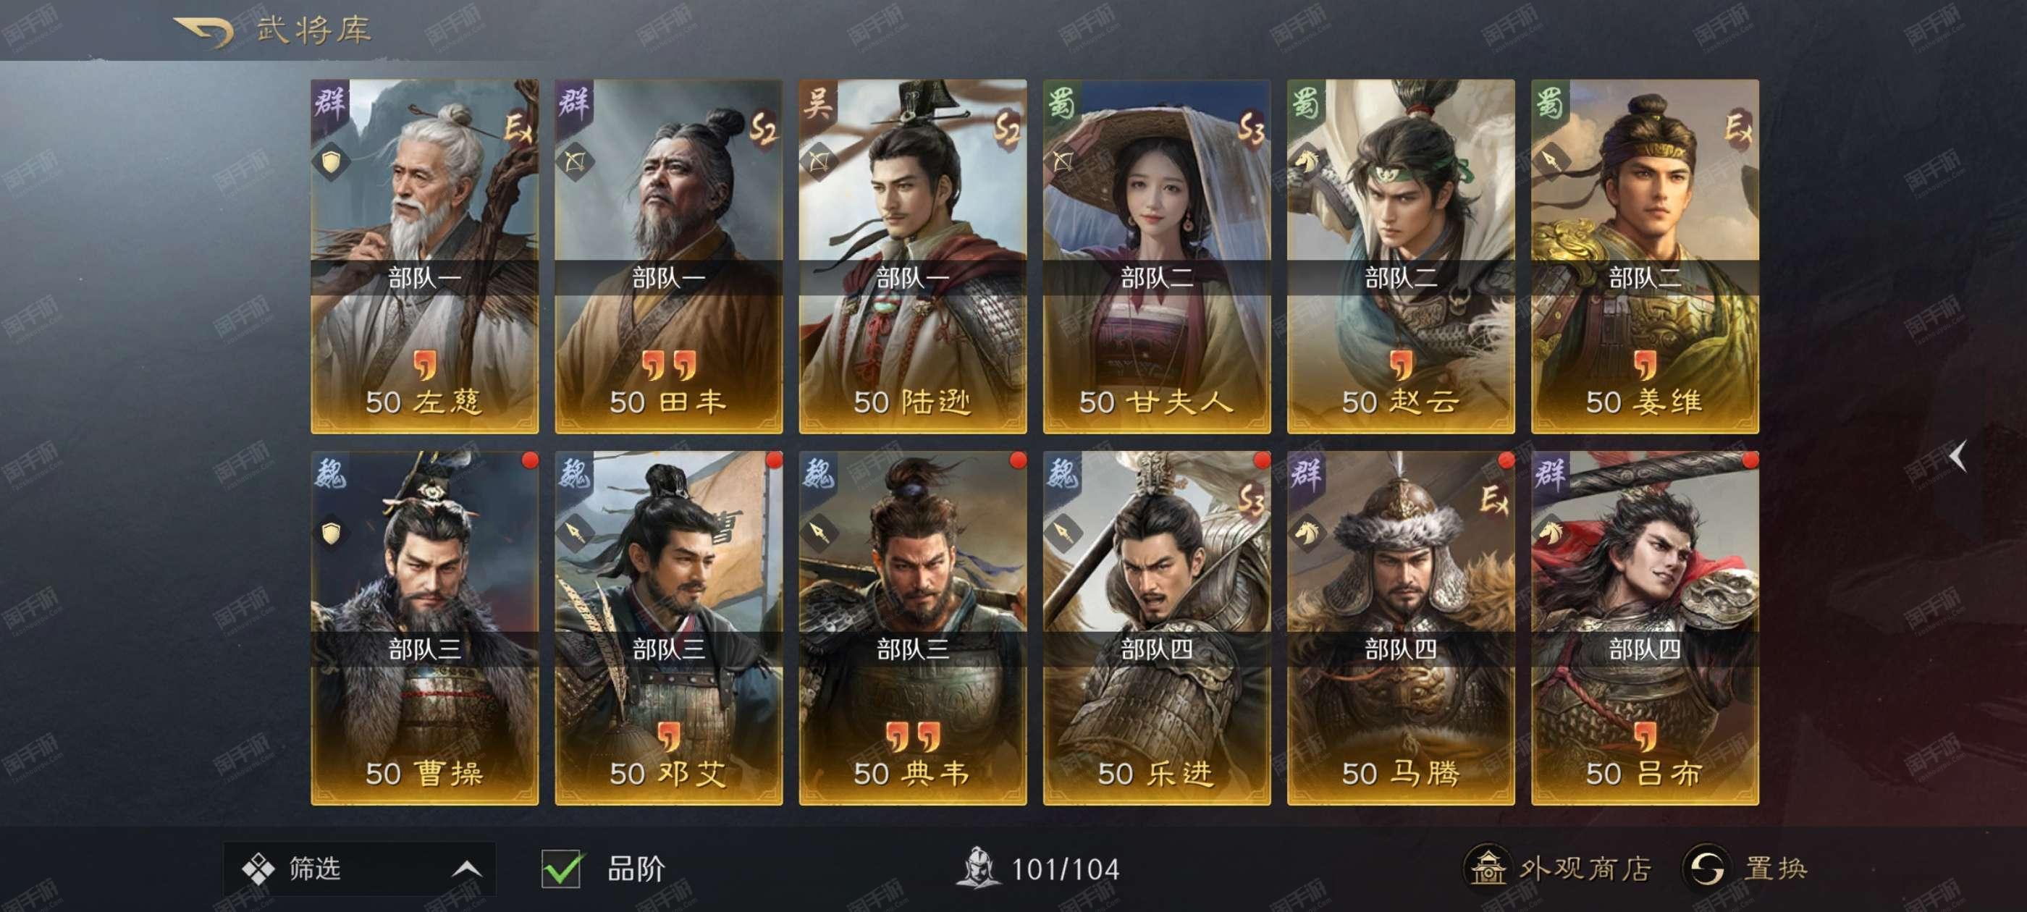Click the S3 season badge on 甘夫人
The height and width of the screenshot is (912, 2027).
1250,126
